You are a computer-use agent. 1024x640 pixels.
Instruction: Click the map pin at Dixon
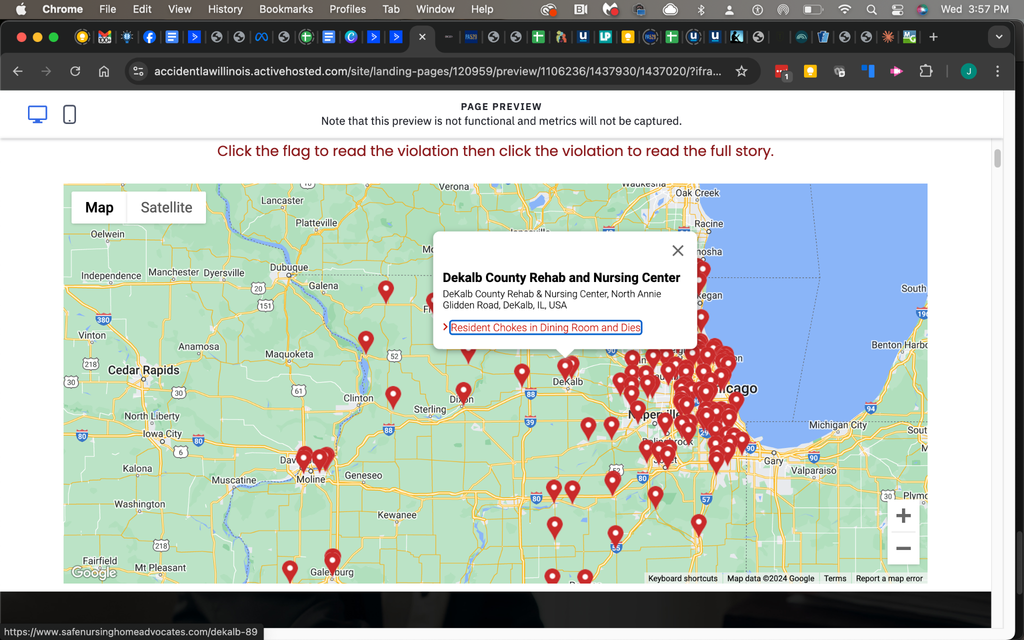(x=463, y=393)
